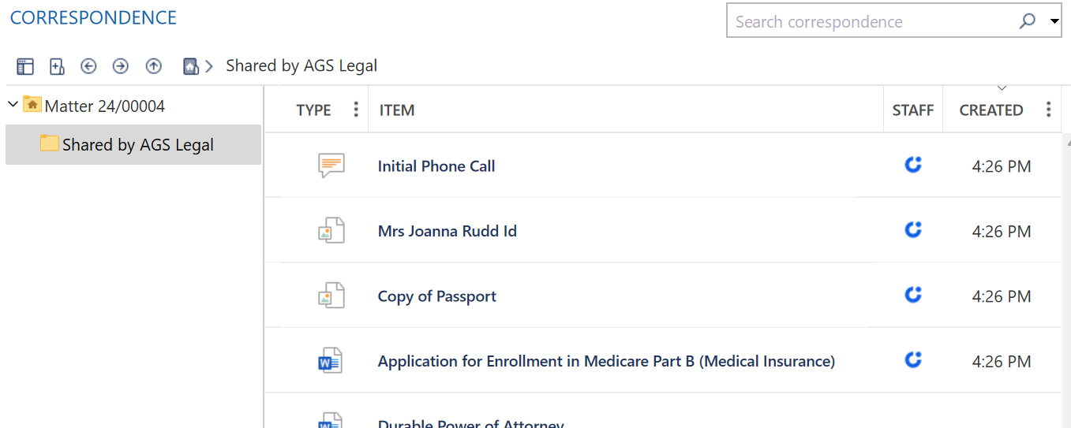Toggle the folder pane layout icon
Image resolution: width=1071 pixels, height=428 pixels.
tap(26, 66)
